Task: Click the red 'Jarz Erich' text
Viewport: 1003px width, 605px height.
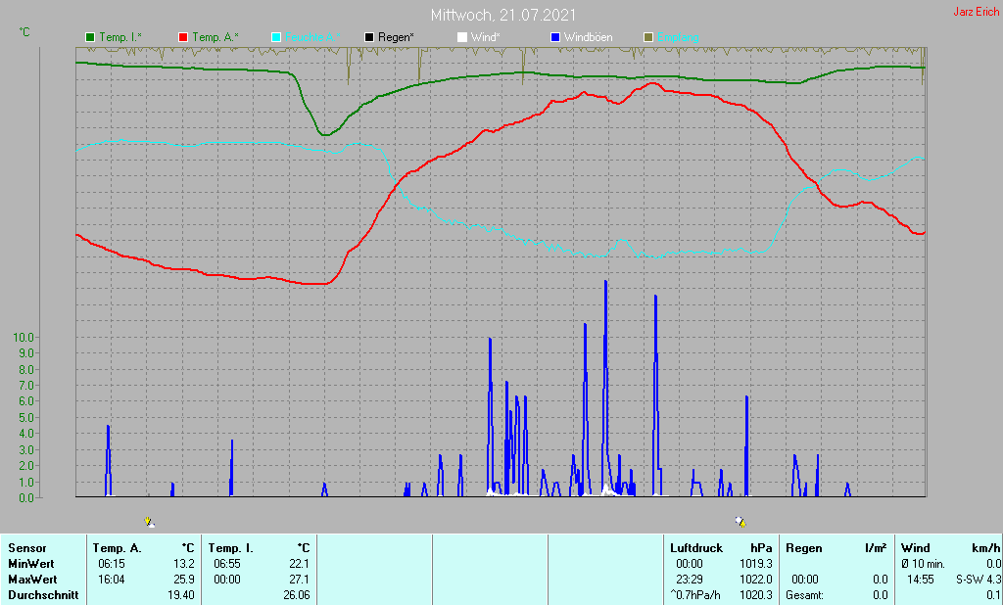Action: click(977, 12)
